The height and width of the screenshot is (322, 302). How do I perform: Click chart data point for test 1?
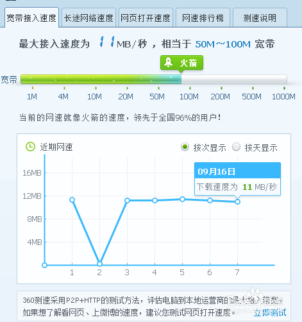click(72, 200)
